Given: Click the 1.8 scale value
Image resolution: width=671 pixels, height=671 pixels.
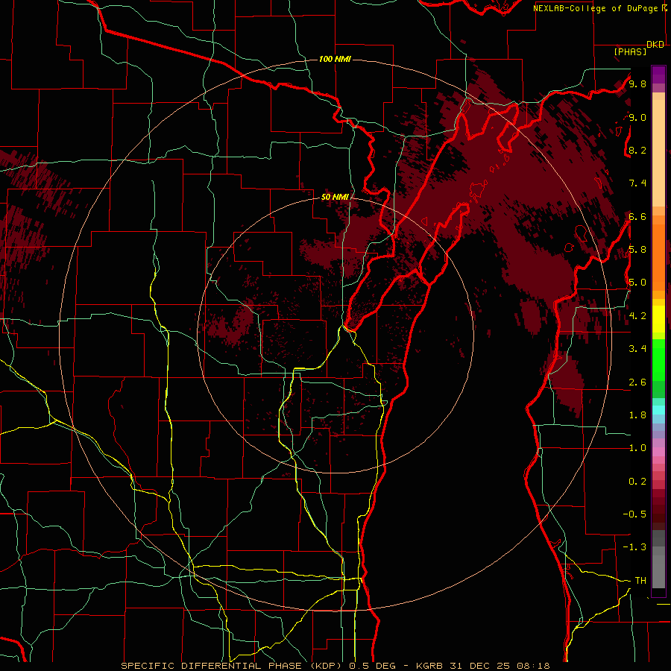Looking at the screenshot, I should [x=637, y=415].
